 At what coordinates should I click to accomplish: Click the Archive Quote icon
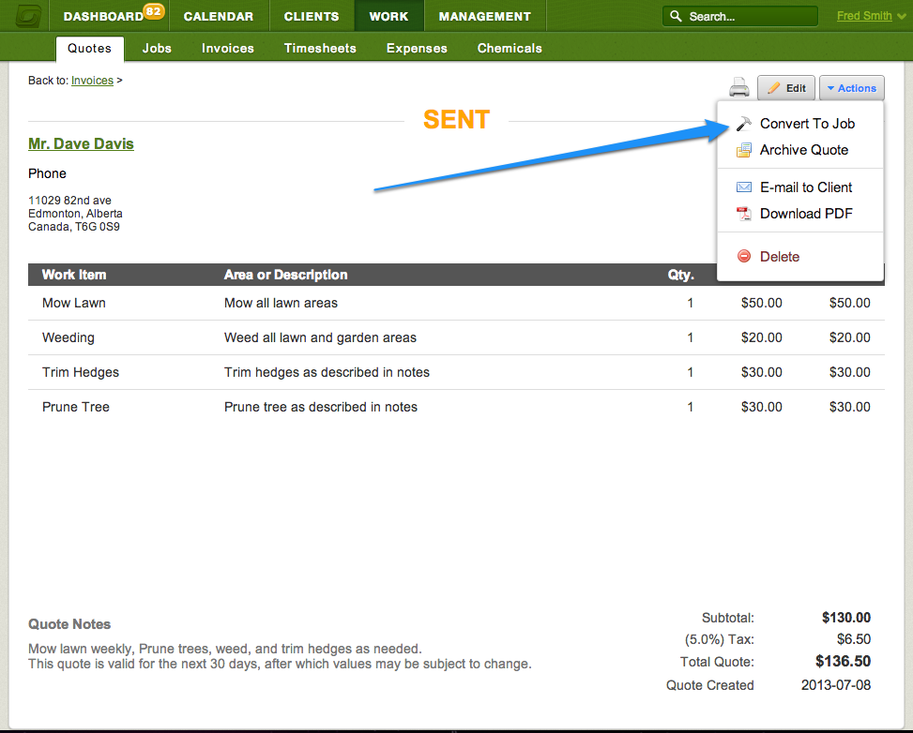pyautogui.click(x=744, y=150)
